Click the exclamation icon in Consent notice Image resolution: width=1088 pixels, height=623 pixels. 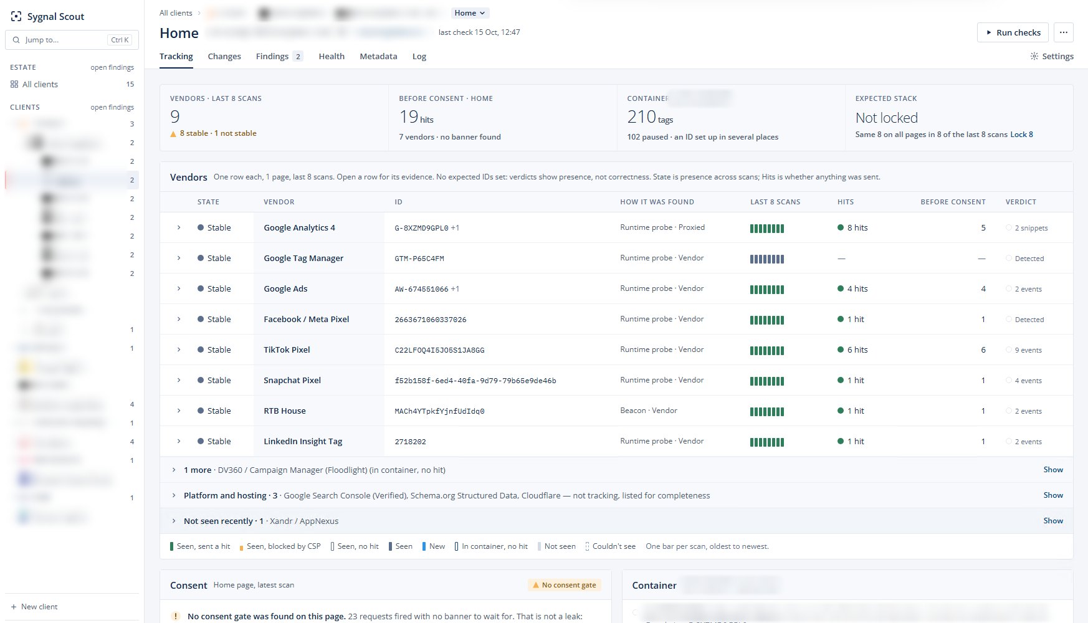tap(176, 616)
